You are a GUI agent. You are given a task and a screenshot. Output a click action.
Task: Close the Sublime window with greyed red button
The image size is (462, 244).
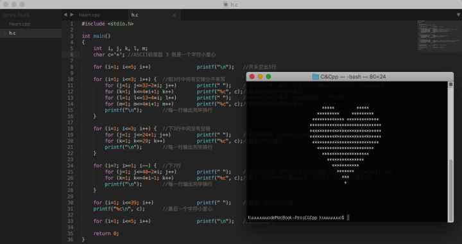coord(6,4)
